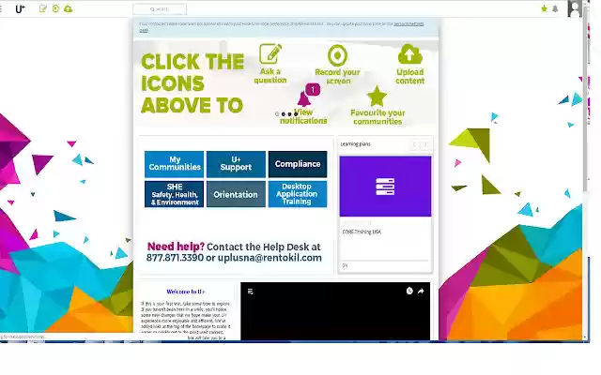Click the banner Upload content cloud graphic
This screenshot has width=601, height=375.
pos(410,54)
